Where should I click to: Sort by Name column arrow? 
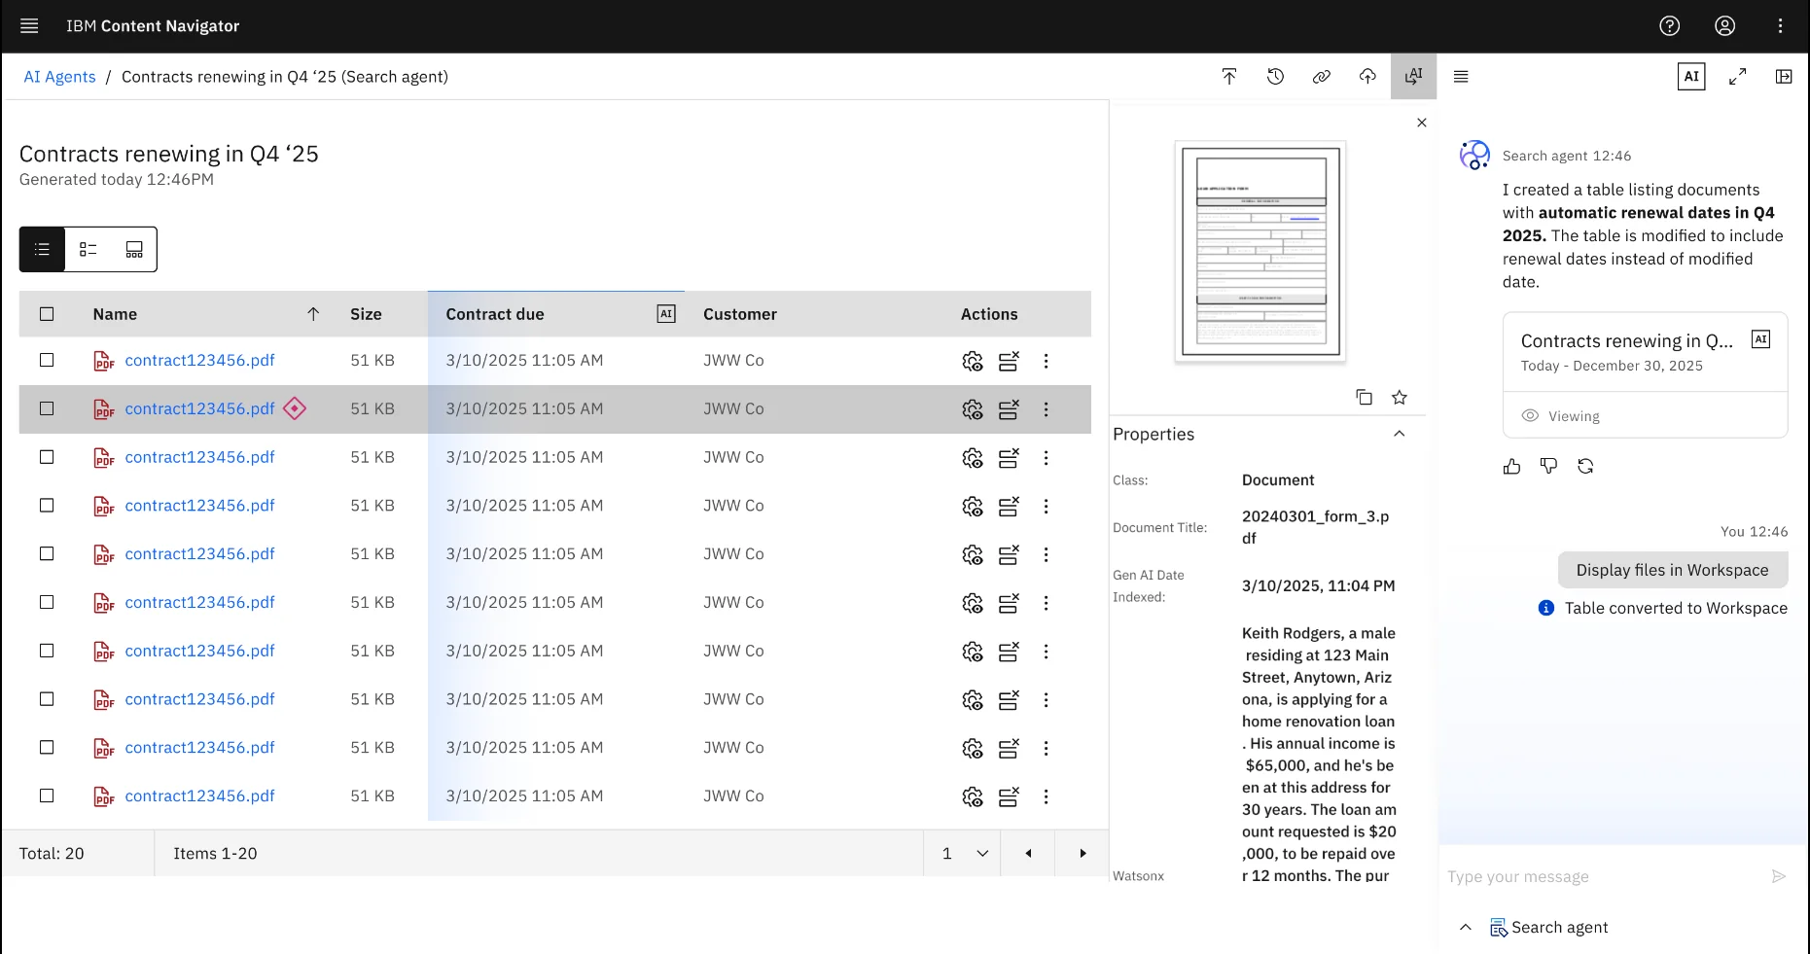tap(313, 314)
